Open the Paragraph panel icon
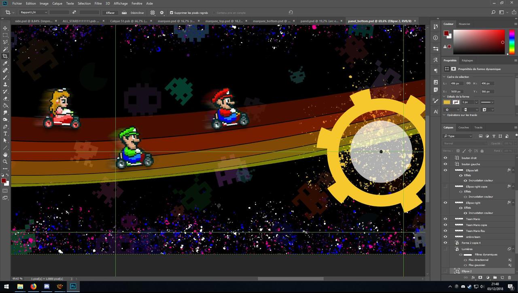Screen dimensions: 518x293 click(435, 71)
